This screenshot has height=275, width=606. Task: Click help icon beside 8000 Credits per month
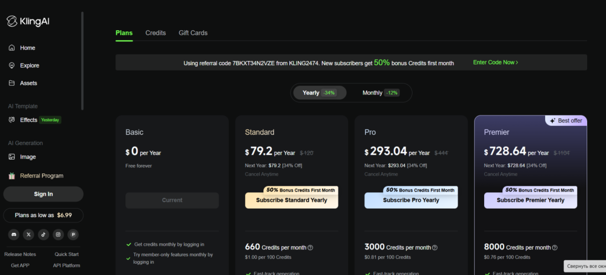click(555, 248)
